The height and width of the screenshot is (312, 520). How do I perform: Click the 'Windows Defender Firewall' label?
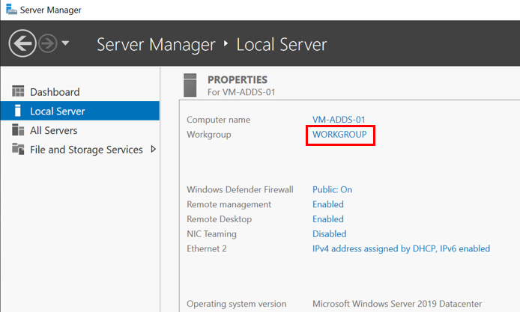pyautogui.click(x=240, y=189)
